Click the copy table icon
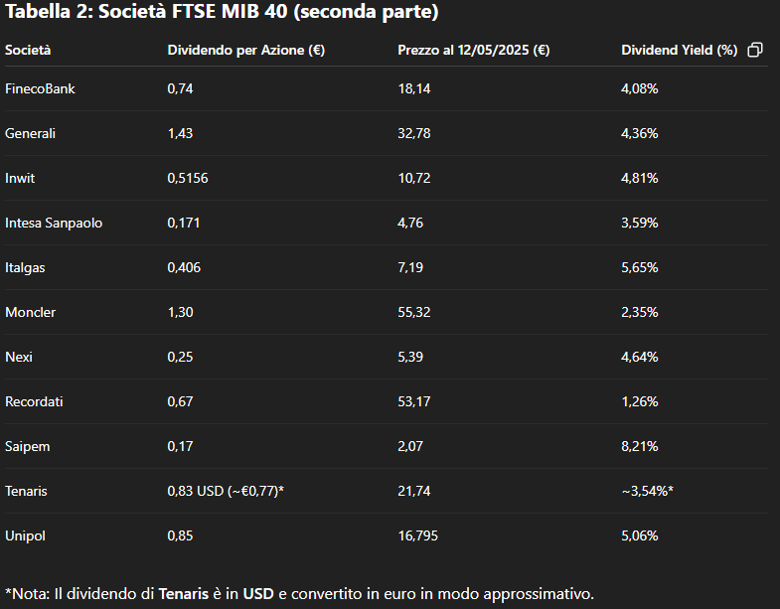Viewport: 780px width, 609px height. click(x=754, y=50)
